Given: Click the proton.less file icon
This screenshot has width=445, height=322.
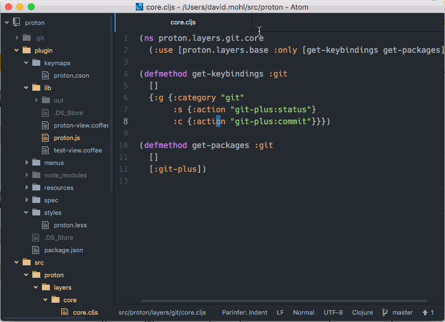Looking at the screenshot, I should click(x=45, y=225).
